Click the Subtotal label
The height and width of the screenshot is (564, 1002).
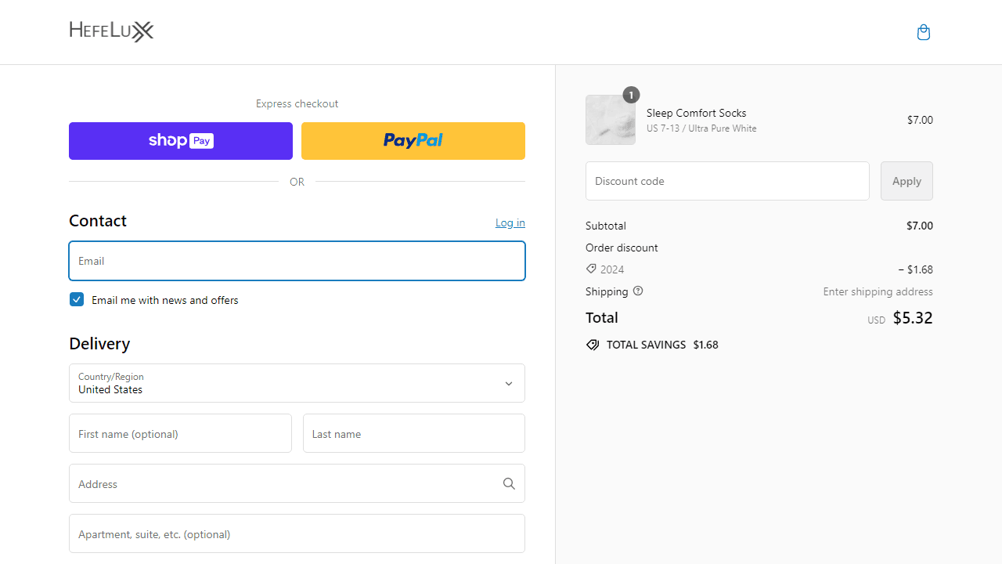[606, 226]
